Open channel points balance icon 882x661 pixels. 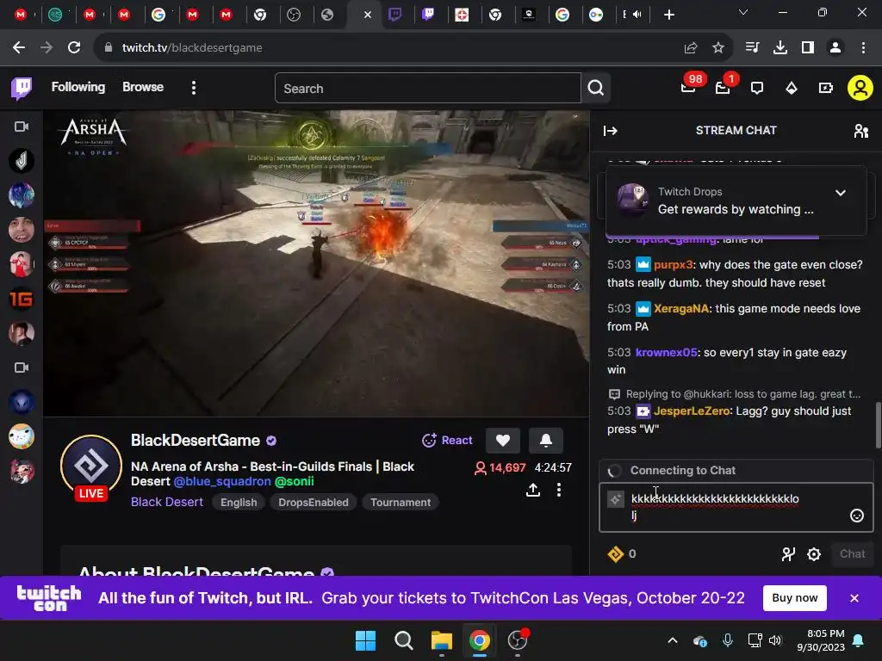[x=615, y=554]
